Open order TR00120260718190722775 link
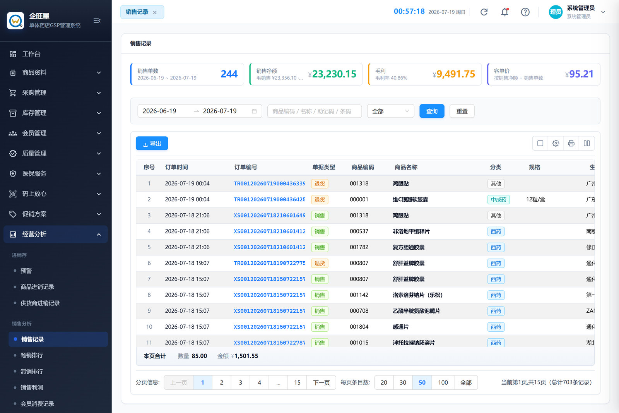619x413 pixels. [270, 263]
